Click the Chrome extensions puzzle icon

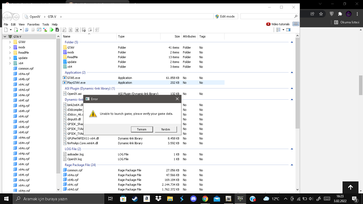(x=340, y=14)
